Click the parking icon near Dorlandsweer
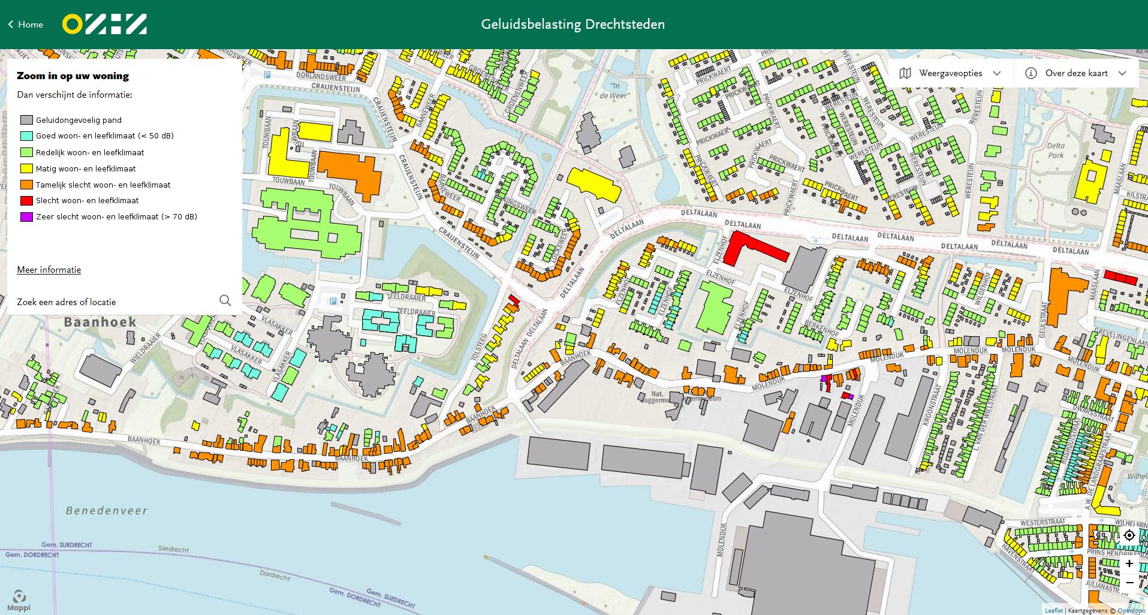 267,75
